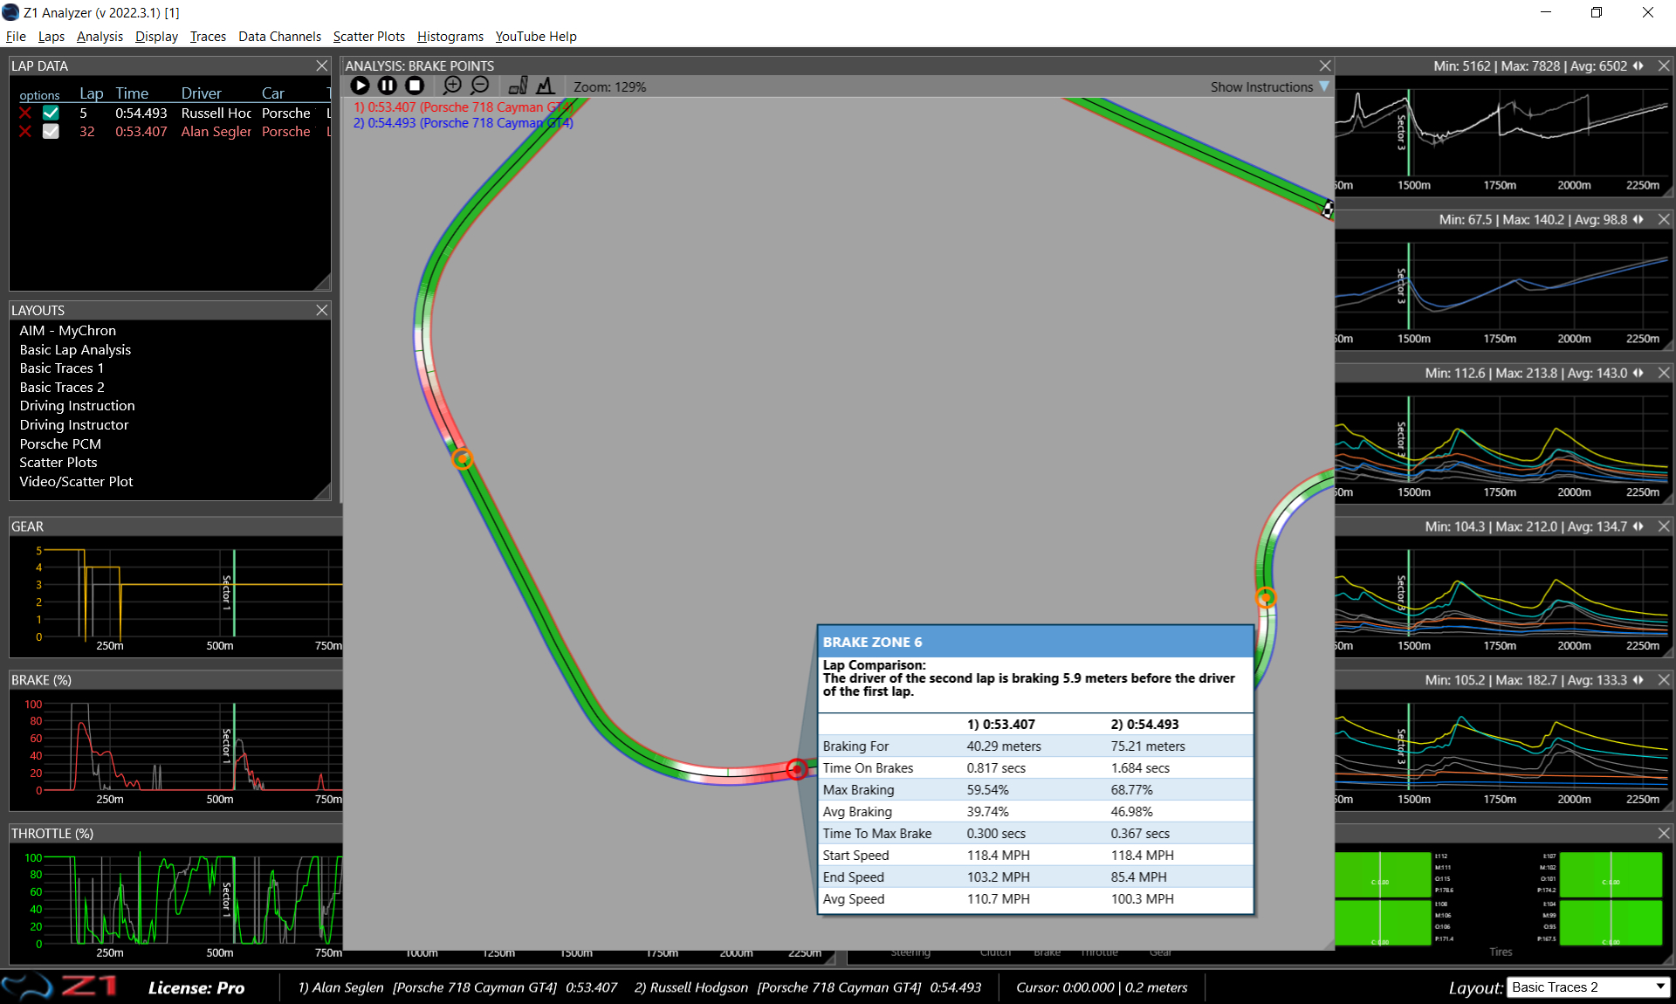Viewport: 1676px width, 1004px height.
Task: Click the arrows icon beside Avg: 143.0
Action: tap(1638, 373)
